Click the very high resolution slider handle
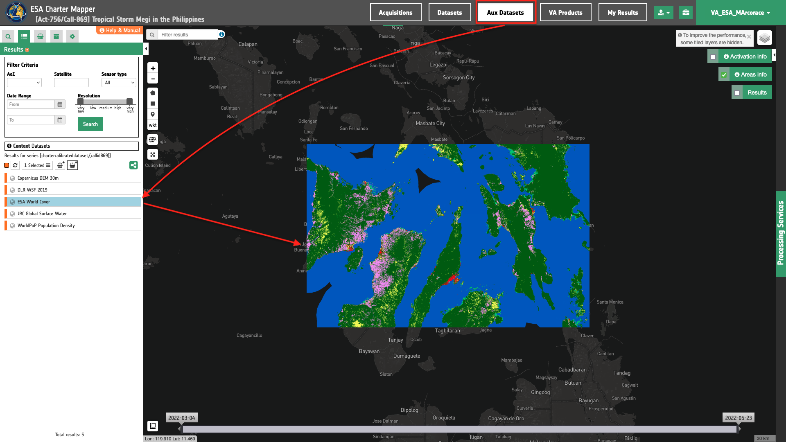Screen dimensions: 786x442 (x=129, y=101)
